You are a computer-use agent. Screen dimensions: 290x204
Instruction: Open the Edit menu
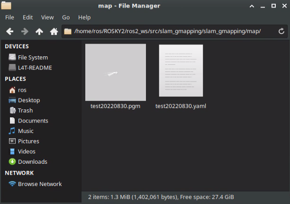tap(28, 18)
